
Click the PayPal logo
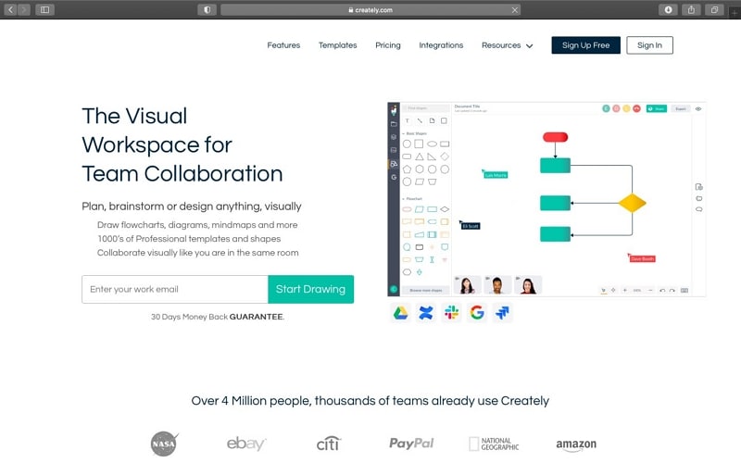(411, 444)
